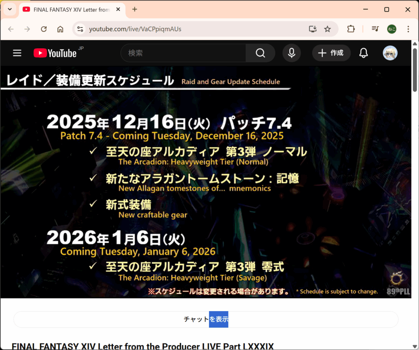Open the YouTube notifications bell
Viewport: 419px width, 350px height.
tap(363, 53)
